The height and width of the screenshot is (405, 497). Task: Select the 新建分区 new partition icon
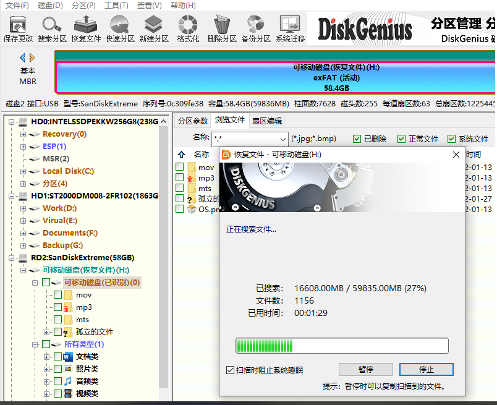[x=154, y=29]
